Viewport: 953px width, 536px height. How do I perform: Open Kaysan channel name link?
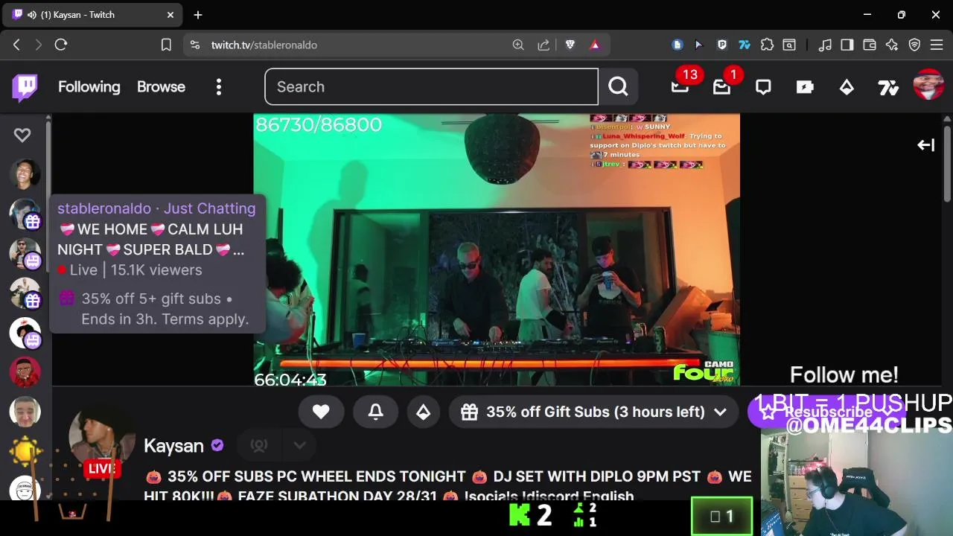tap(173, 446)
